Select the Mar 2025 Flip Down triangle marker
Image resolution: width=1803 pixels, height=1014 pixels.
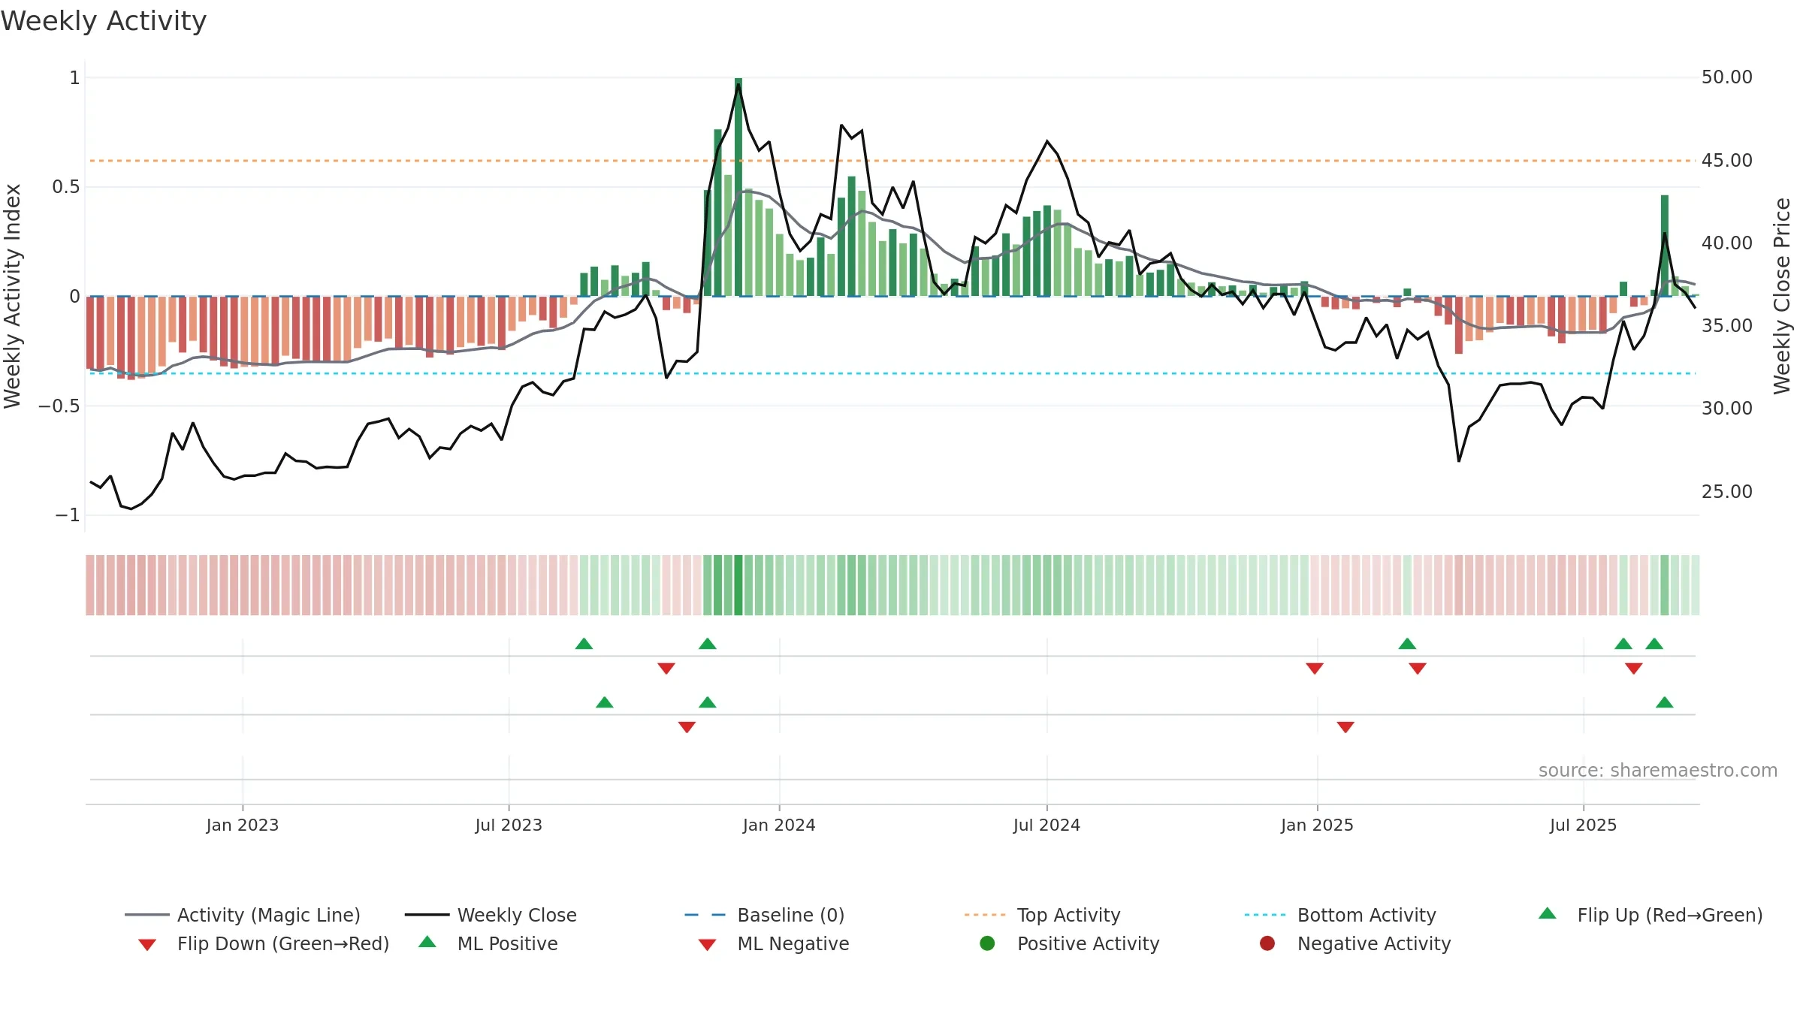(1418, 668)
